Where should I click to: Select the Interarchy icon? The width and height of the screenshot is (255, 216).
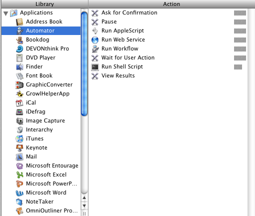coord(19,130)
